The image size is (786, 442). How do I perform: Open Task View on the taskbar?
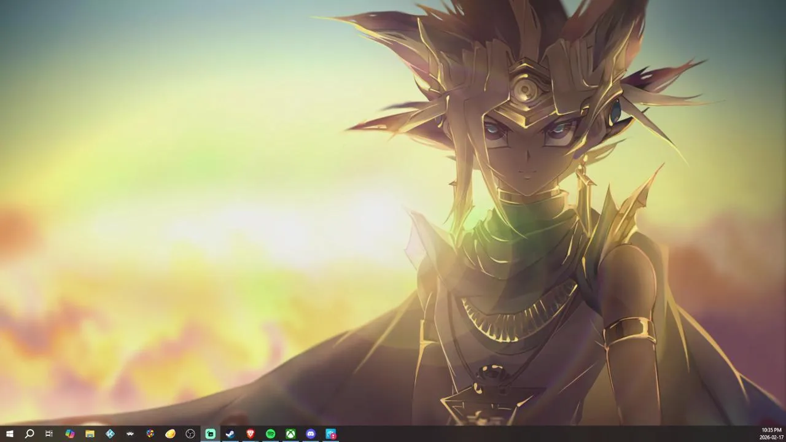click(49, 434)
